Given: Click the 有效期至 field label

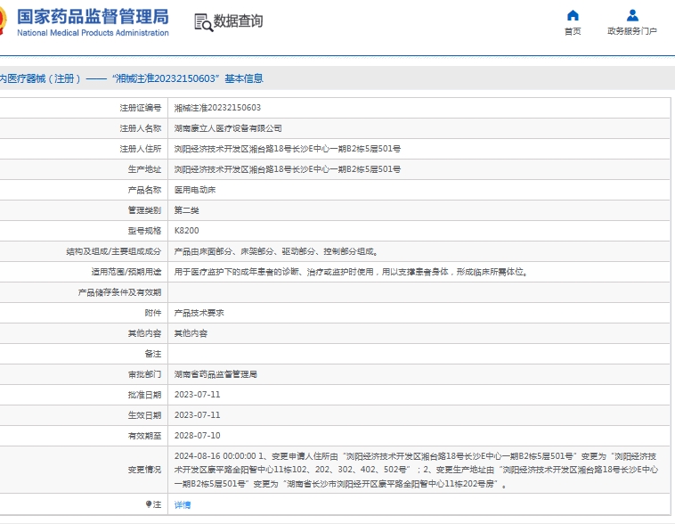Looking at the screenshot, I should click(144, 436).
